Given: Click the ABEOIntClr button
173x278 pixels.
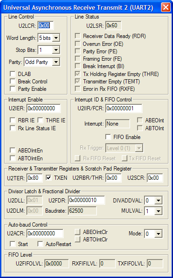Looking at the screenshot, I should [x=78, y=232].
